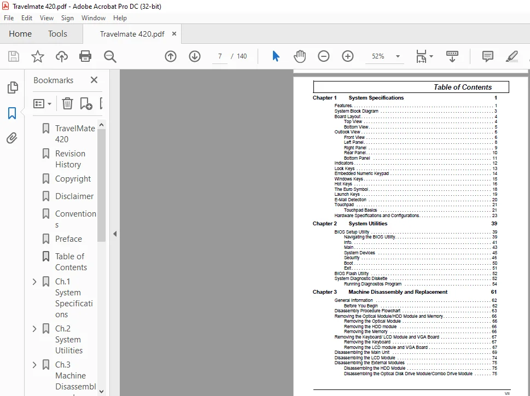Open the Copyright bookmark

[73, 179]
